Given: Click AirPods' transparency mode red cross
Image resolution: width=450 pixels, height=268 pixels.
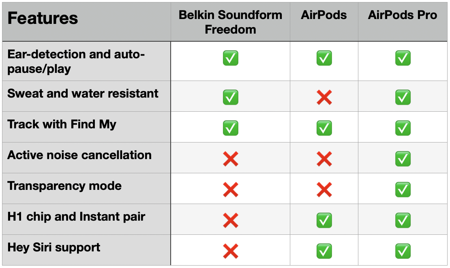Looking at the screenshot, I should click(x=324, y=189).
